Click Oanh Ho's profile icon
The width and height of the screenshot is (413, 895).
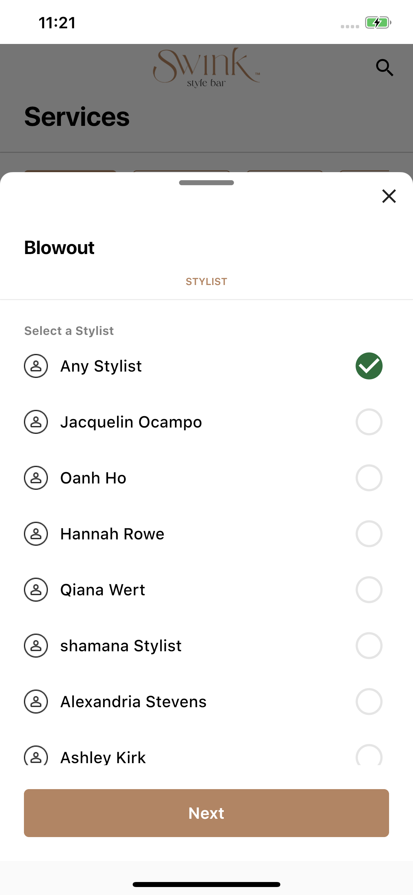tap(36, 478)
